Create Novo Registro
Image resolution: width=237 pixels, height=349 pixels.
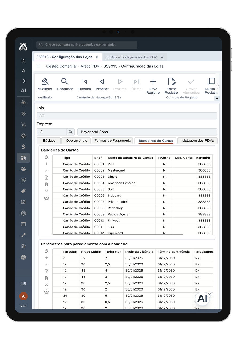point(153,86)
